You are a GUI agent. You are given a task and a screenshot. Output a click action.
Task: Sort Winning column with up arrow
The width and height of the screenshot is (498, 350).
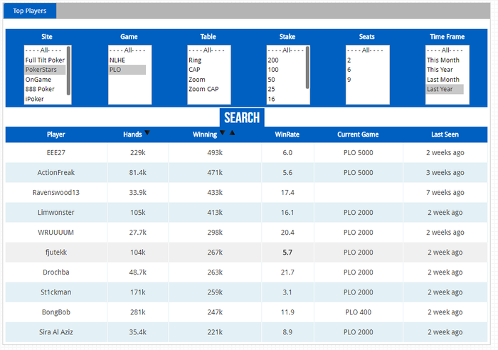[x=232, y=133]
